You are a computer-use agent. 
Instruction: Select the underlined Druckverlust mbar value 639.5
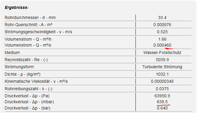[162, 102]
